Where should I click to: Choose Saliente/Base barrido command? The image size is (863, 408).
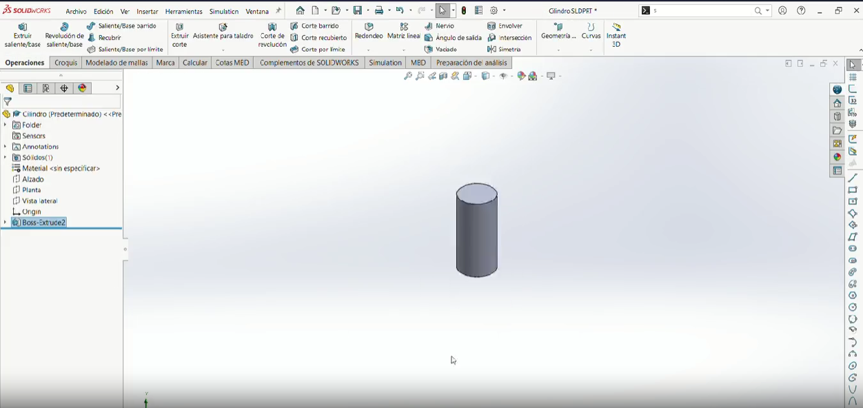tap(121, 26)
